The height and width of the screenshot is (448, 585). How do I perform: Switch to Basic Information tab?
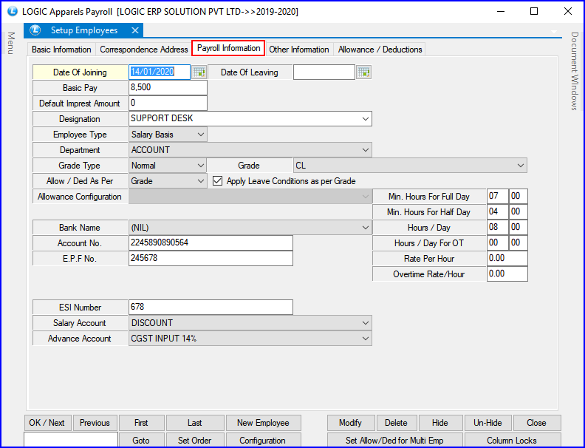tap(61, 50)
